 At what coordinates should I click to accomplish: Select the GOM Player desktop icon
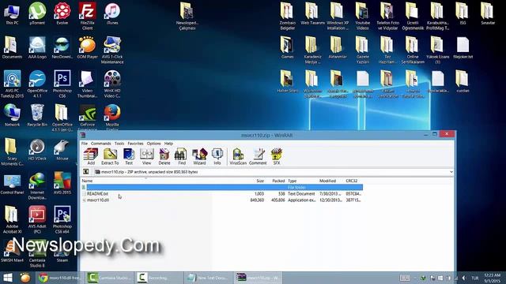pyautogui.click(x=87, y=47)
